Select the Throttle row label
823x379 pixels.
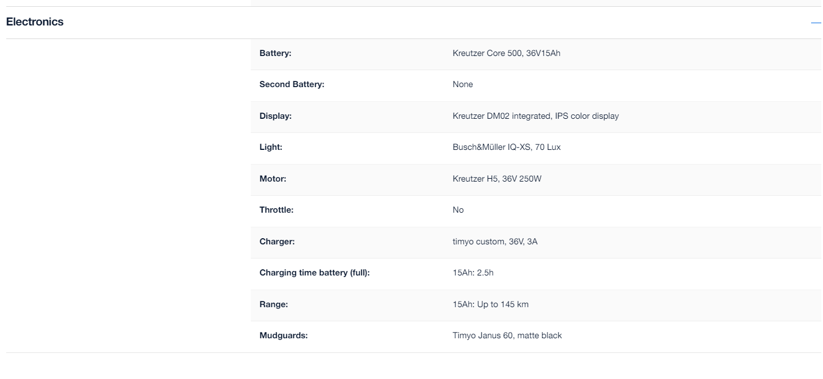coord(276,210)
